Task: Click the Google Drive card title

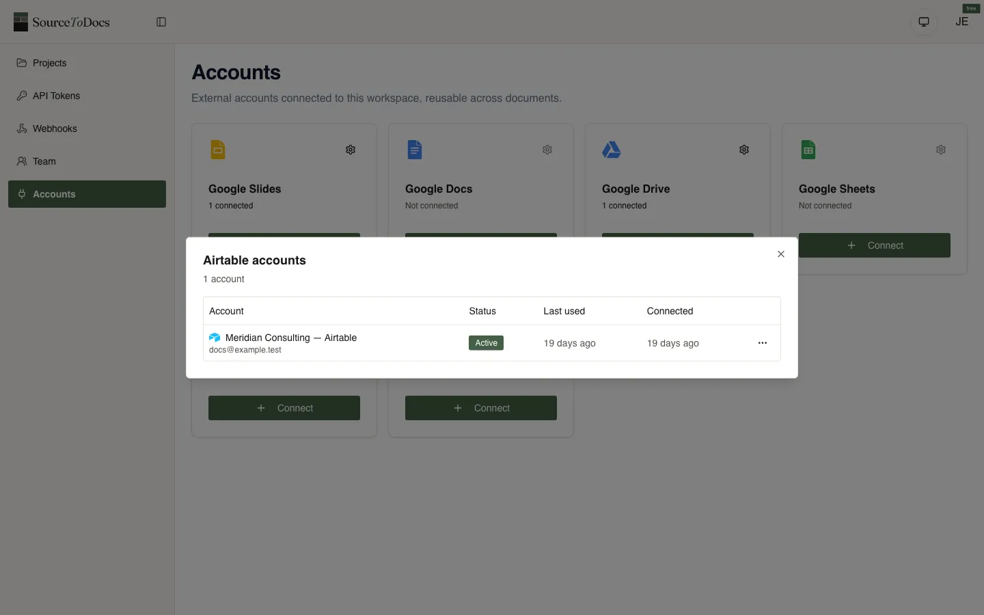Action: (x=636, y=189)
